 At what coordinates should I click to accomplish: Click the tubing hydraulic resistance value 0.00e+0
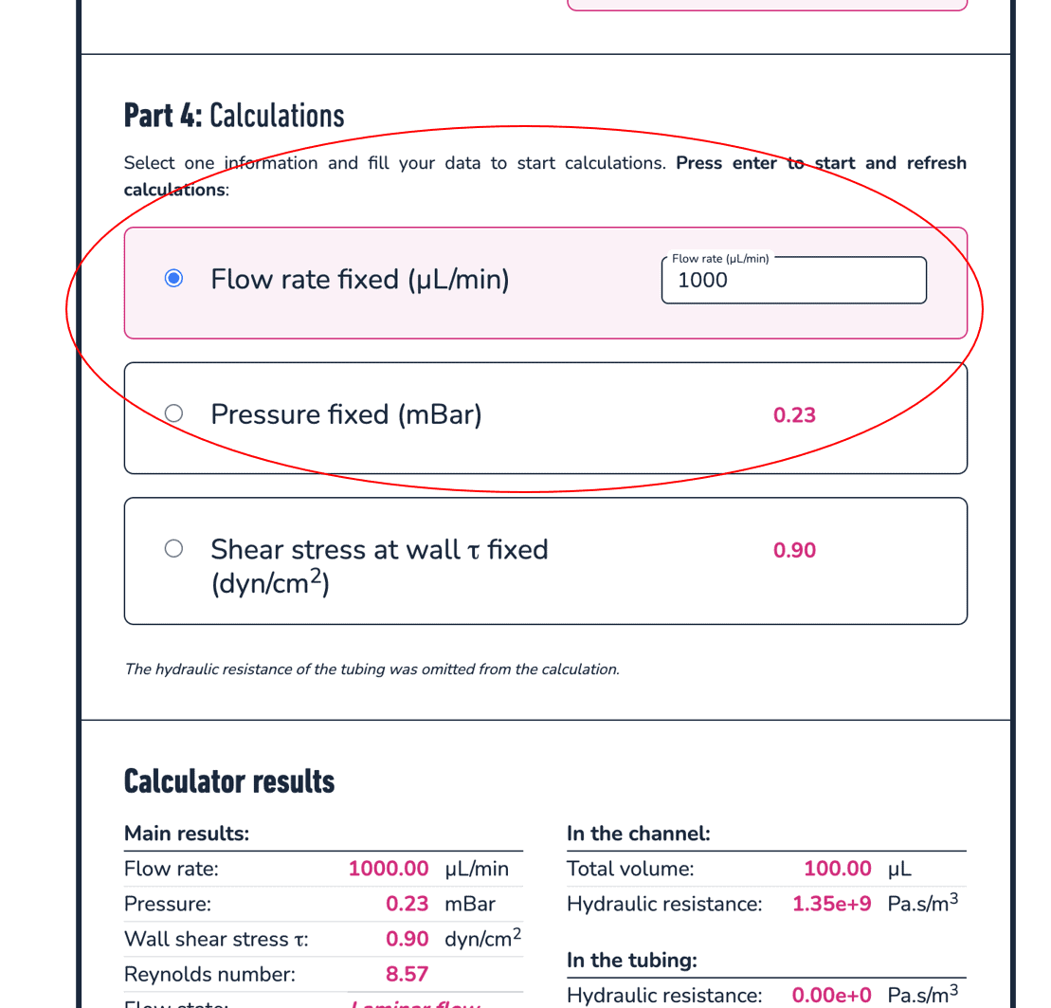(x=831, y=995)
